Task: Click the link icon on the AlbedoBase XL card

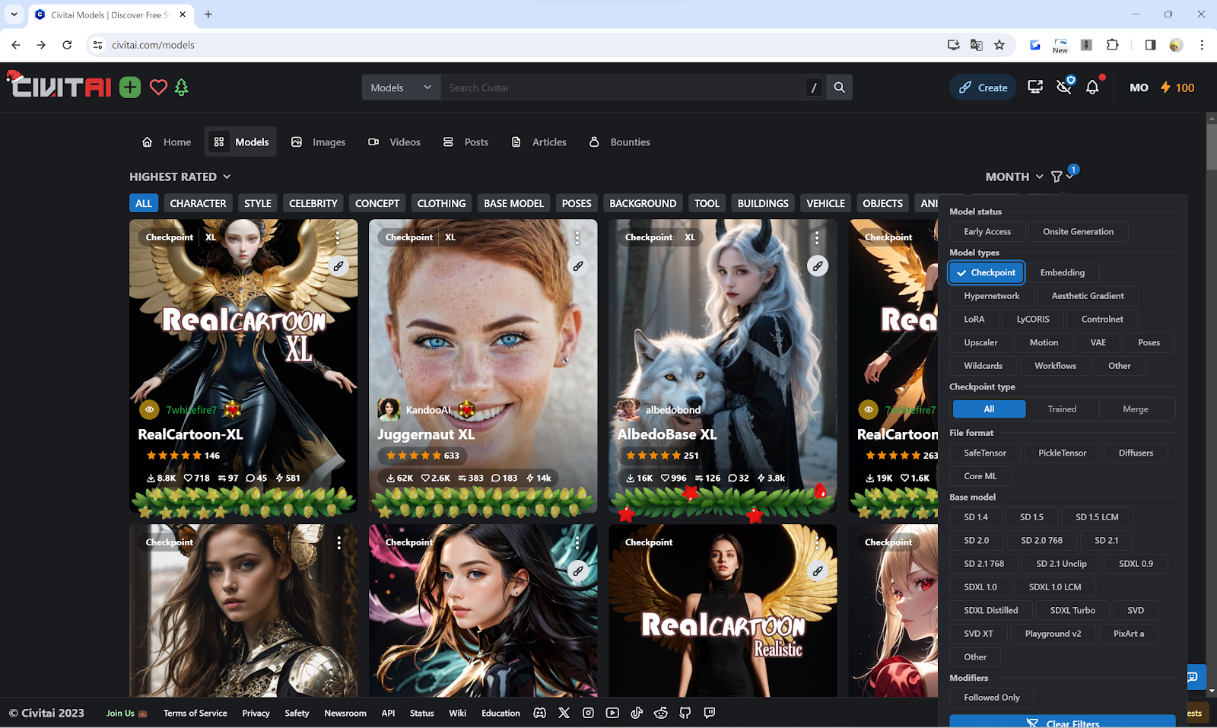Action: coord(818,266)
